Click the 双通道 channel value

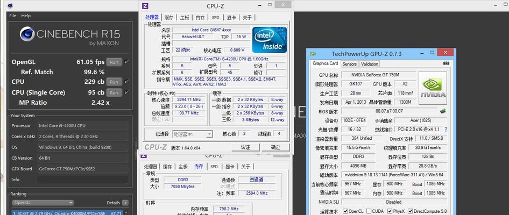pos(257,180)
